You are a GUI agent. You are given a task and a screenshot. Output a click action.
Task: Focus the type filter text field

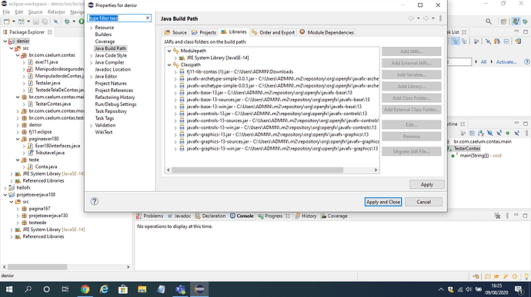(117, 18)
